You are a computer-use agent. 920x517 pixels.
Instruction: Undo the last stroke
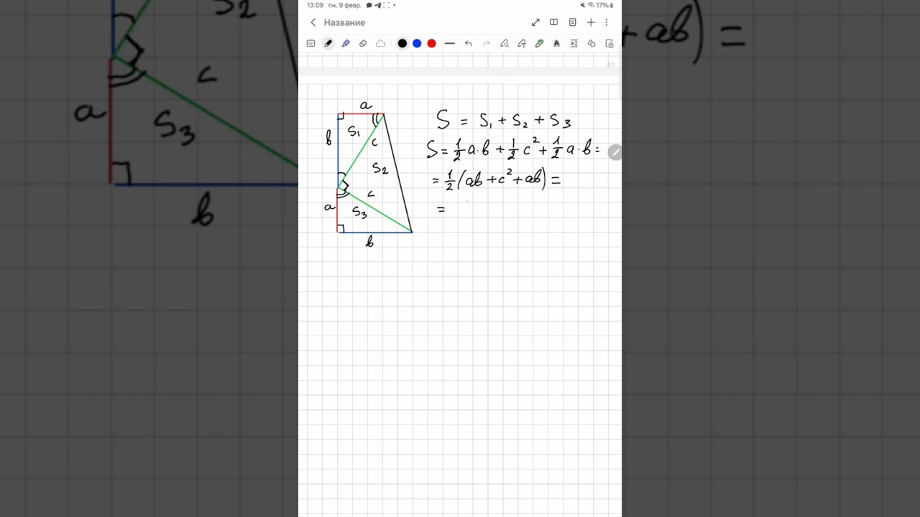coord(469,44)
